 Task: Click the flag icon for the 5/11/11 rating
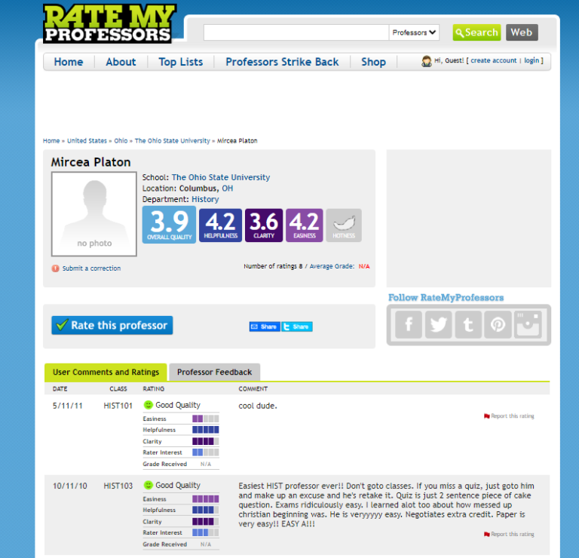pyautogui.click(x=487, y=416)
